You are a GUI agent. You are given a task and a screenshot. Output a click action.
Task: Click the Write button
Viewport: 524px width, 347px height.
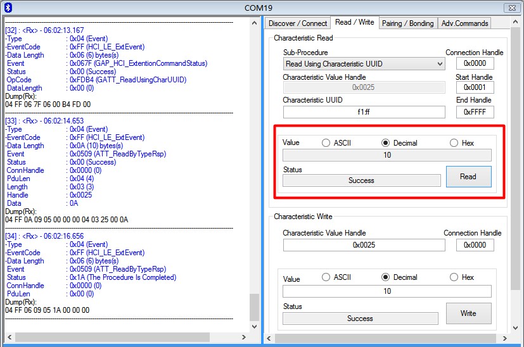[x=468, y=313]
